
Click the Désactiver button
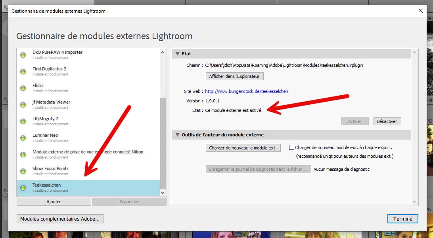387,121
